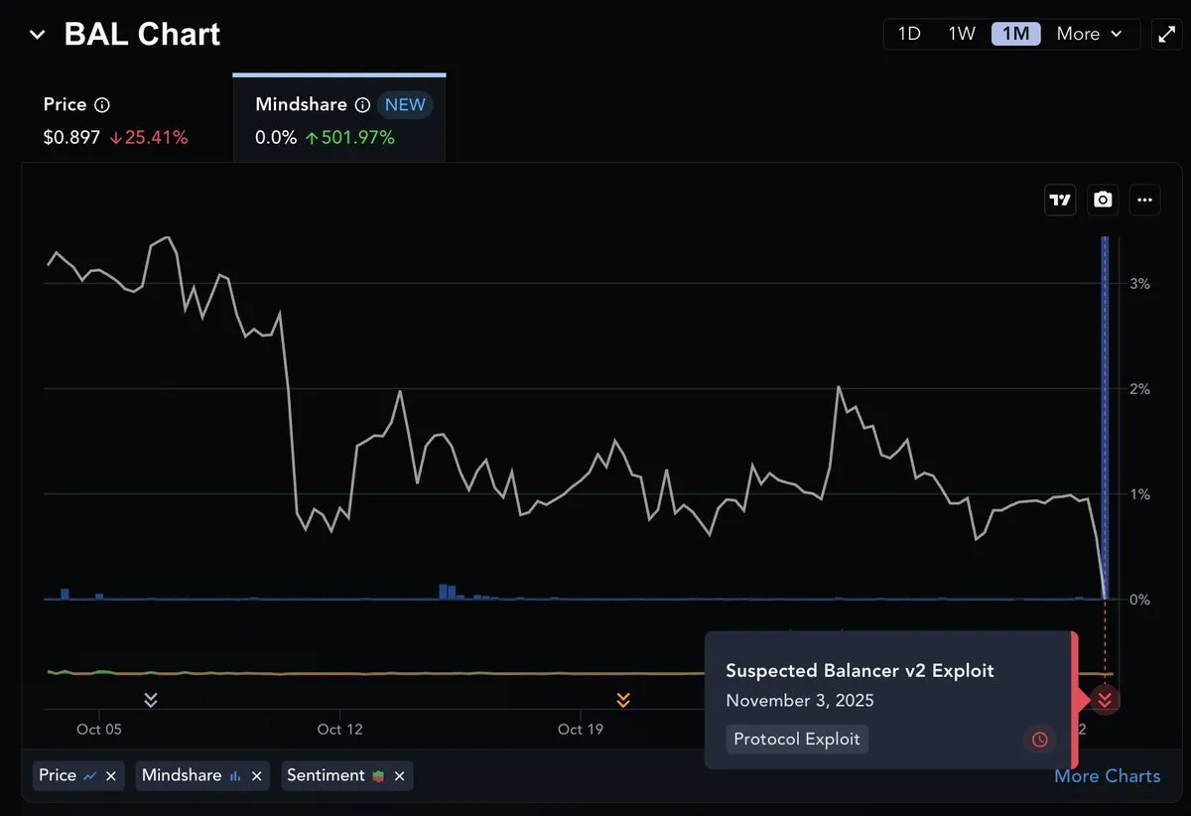Click the orange event marker near Oct 19

622,700
